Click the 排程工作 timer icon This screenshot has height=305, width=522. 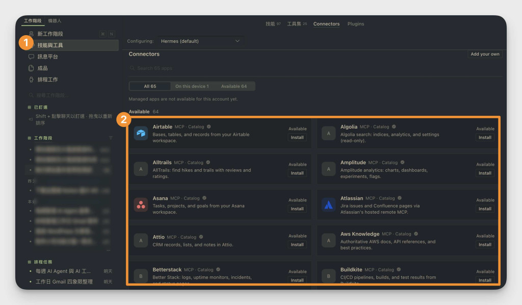coord(31,79)
